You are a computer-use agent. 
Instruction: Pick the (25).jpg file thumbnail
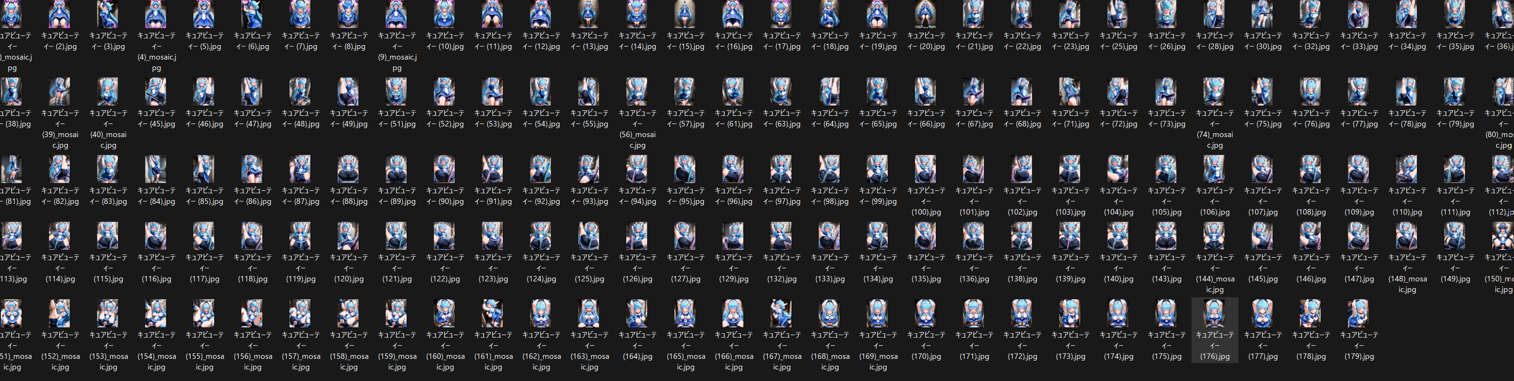[1118, 14]
